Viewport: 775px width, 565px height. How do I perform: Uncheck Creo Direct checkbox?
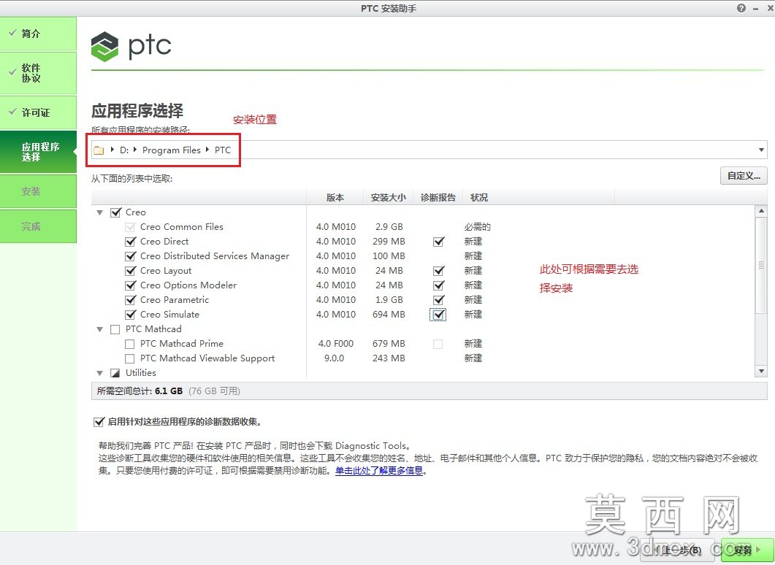pyautogui.click(x=131, y=242)
